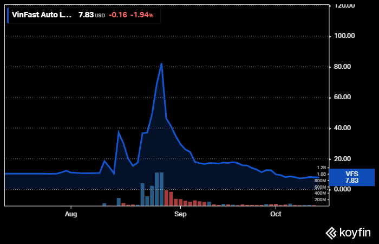Image resolution: width=379 pixels, height=244 pixels.
Task: Click the tallest red volume bar
Action: coord(166,198)
